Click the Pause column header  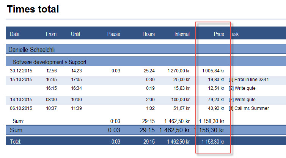pos(113,34)
